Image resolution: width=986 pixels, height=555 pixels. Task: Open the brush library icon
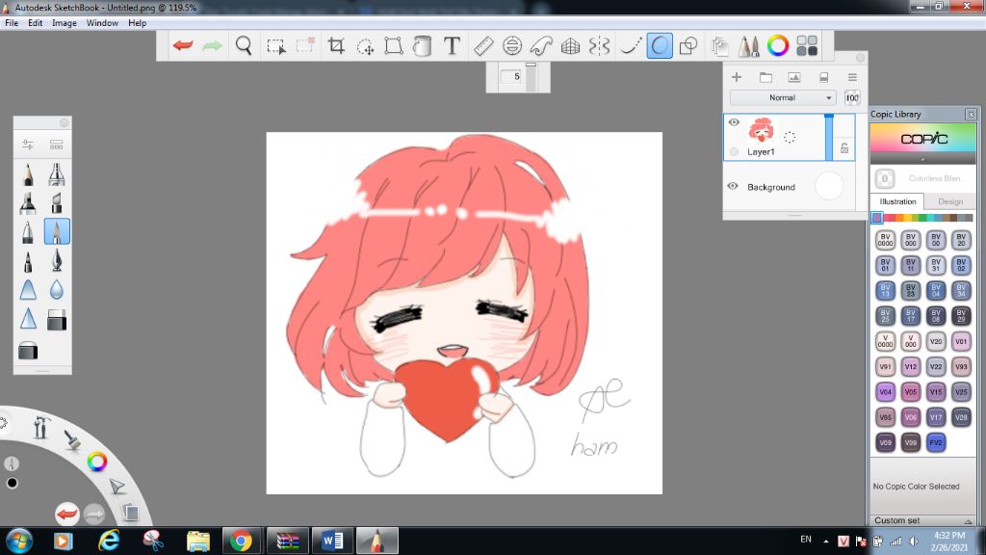[57, 145]
